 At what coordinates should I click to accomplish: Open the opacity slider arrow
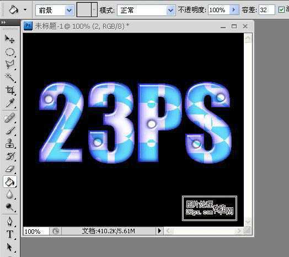(x=234, y=9)
